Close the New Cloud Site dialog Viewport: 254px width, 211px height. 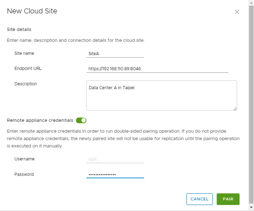[x=237, y=12]
